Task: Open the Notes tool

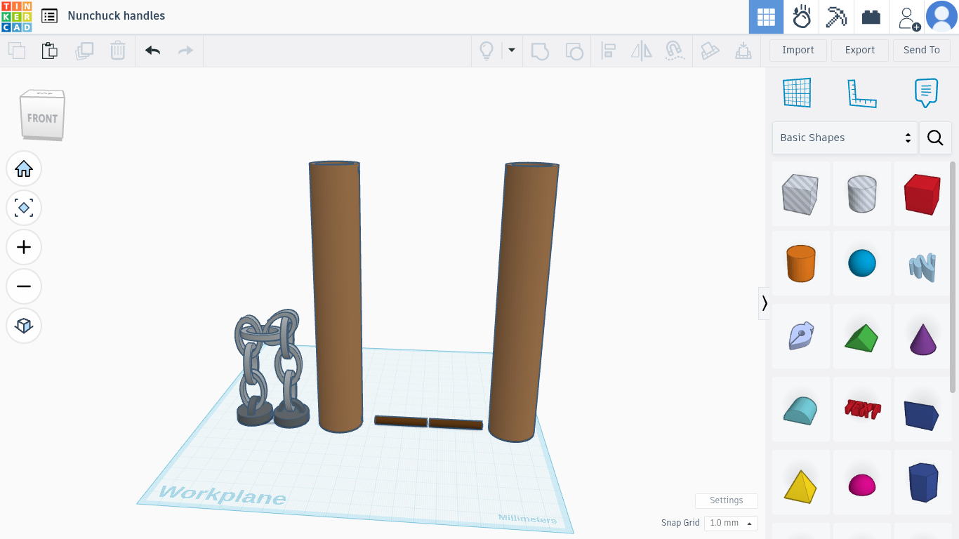Action: point(926,93)
